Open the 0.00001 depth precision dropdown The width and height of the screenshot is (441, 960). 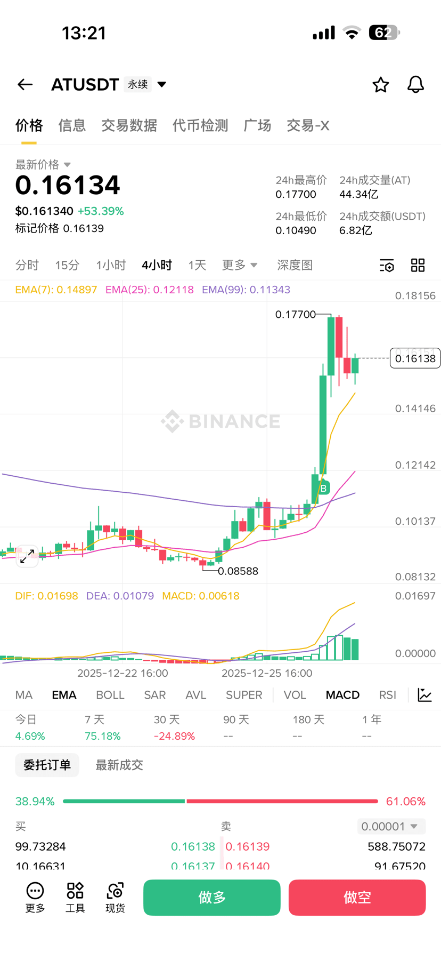pos(391,826)
